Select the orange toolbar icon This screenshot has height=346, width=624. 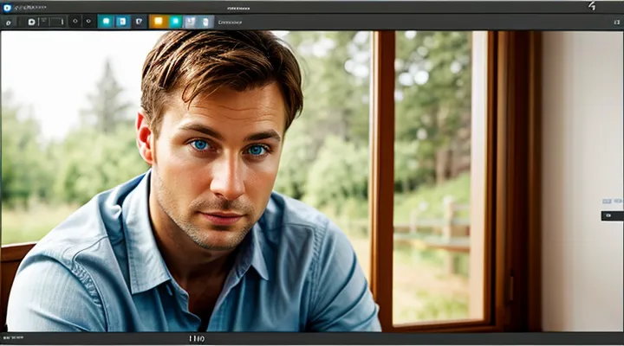[159, 22]
